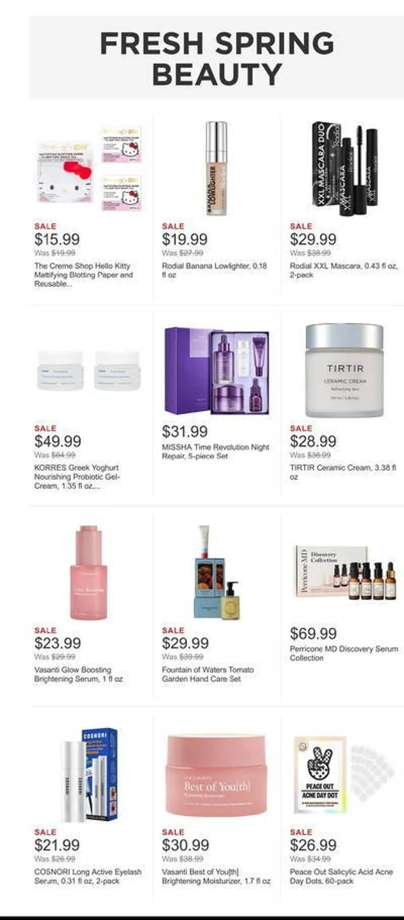The image size is (404, 920).
Task: View the Perricone MD Discovery Collection image
Action: (345, 573)
